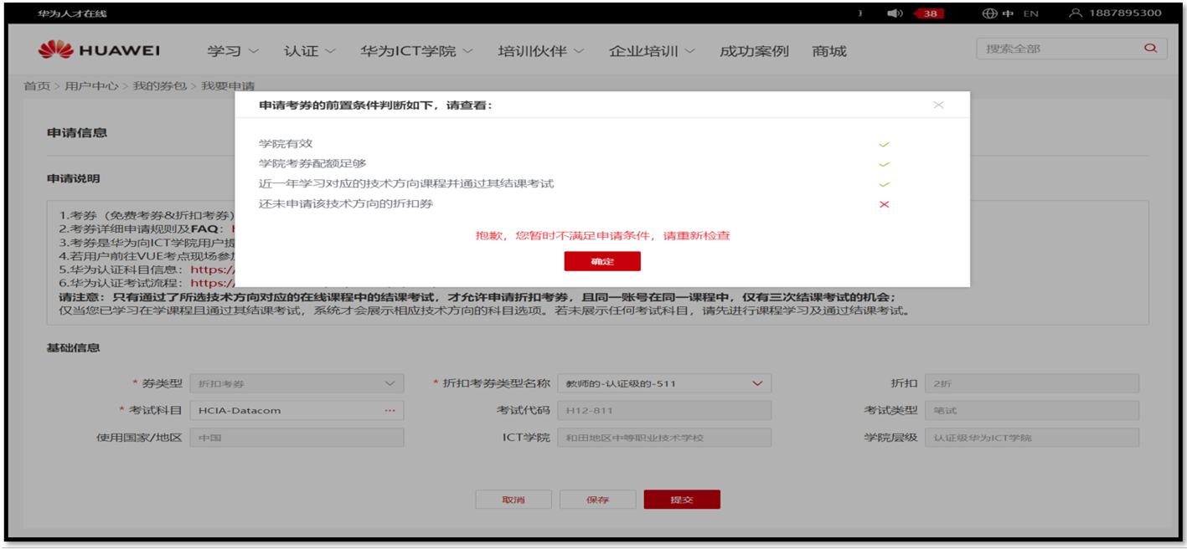Click the 折扣 field showing 2折
The height and width of the screenshot is (549, 1187).
click(1032, 384)
